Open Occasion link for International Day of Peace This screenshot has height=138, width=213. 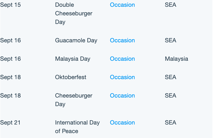(122, 123)
